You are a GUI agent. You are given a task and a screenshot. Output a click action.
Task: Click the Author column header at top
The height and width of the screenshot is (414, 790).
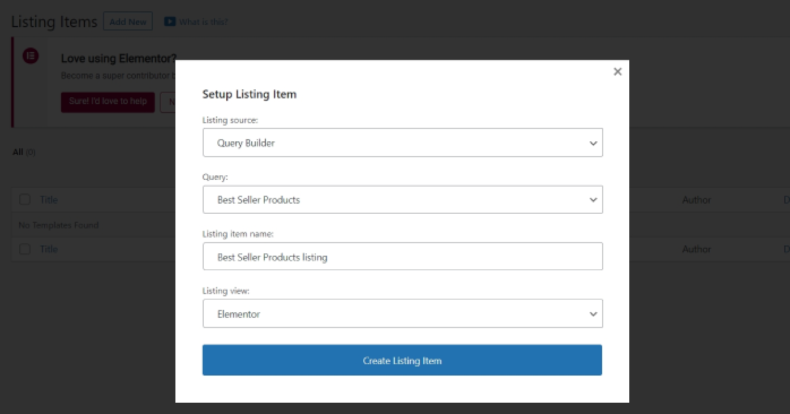coord(697,200)
